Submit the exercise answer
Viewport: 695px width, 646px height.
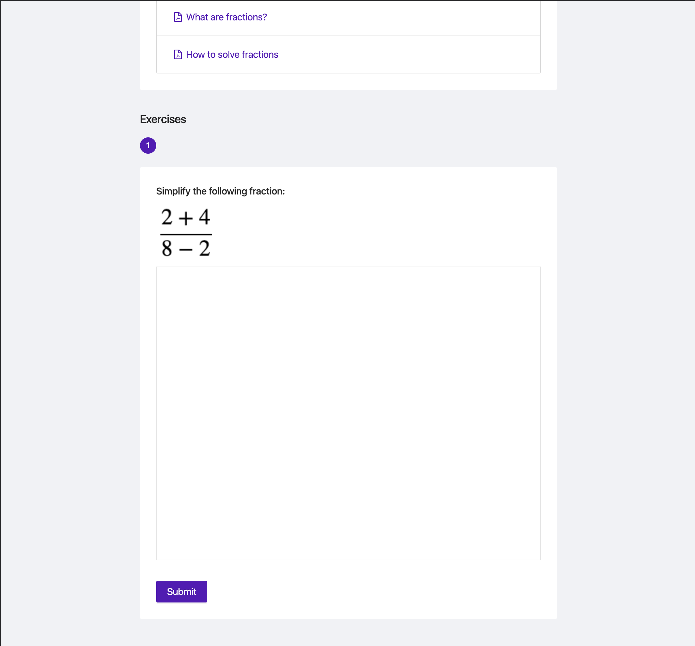(182, 592)
